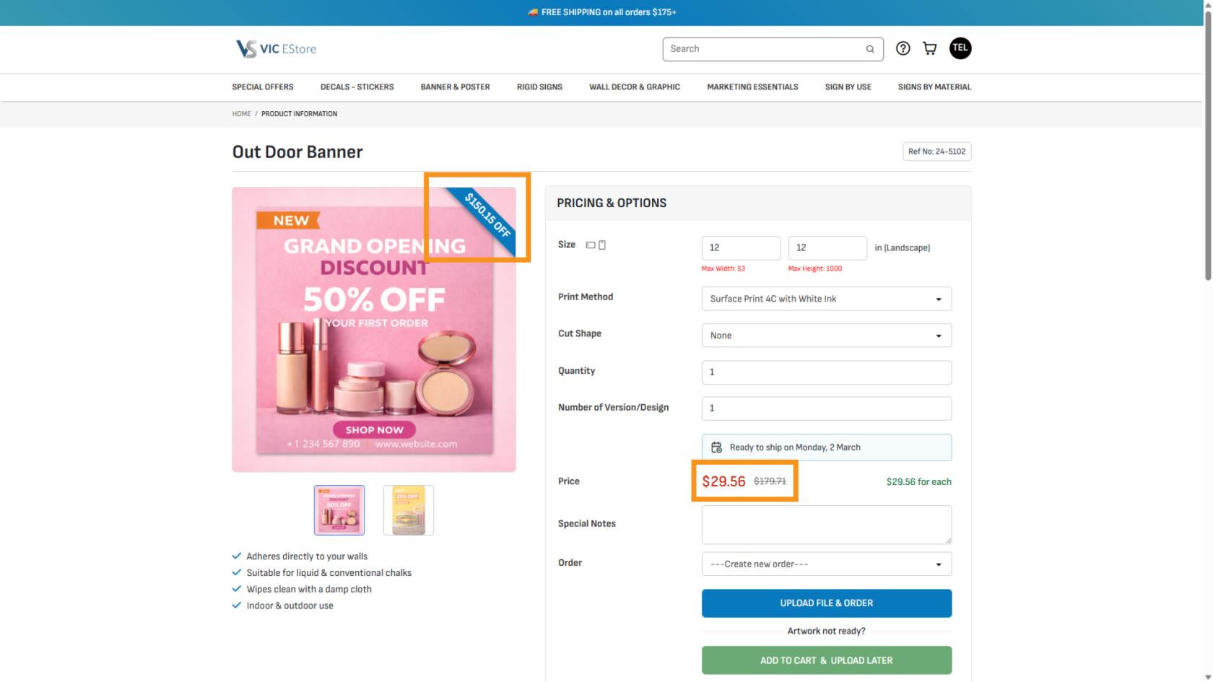1213x682 pixels.
Task: Open the TEL account avatar
Action: click(960, 48)
